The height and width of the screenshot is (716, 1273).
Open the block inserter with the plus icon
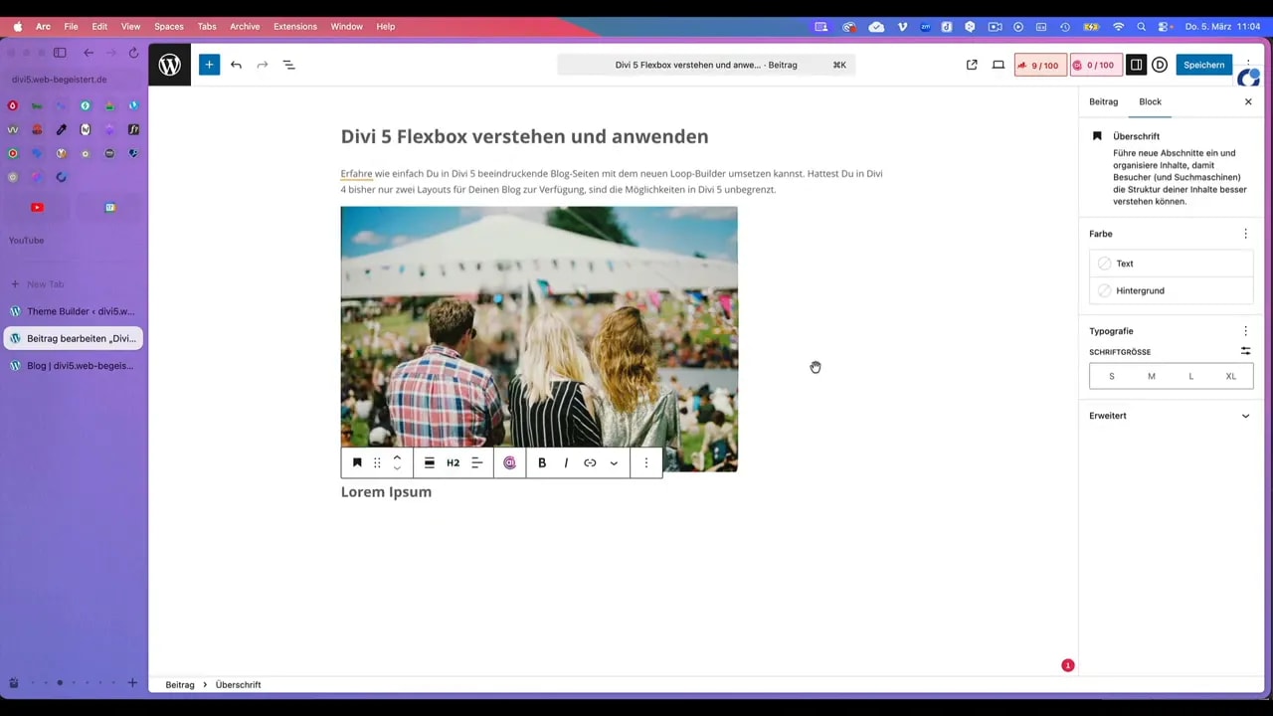(x=208, y=65)
